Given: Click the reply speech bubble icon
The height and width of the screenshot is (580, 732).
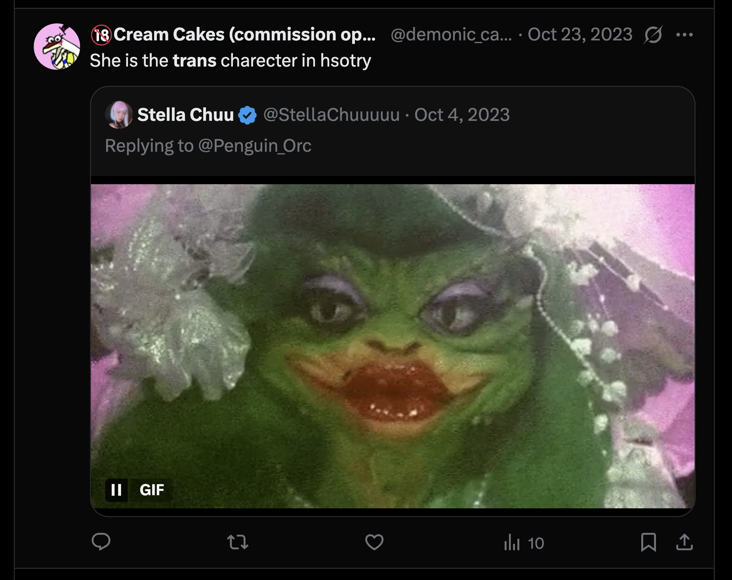Looking at the screenshot, I should coord(101,542).
